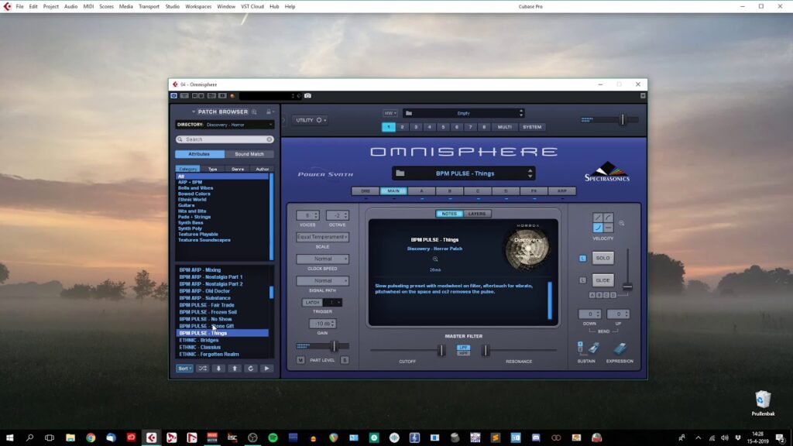
Task: Open Spotify from the taskbar
Action: pos(273,437)
